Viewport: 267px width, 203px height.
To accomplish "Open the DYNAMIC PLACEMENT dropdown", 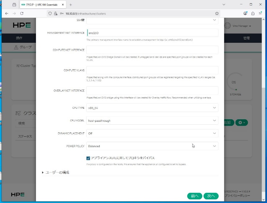I will (152, 133).
